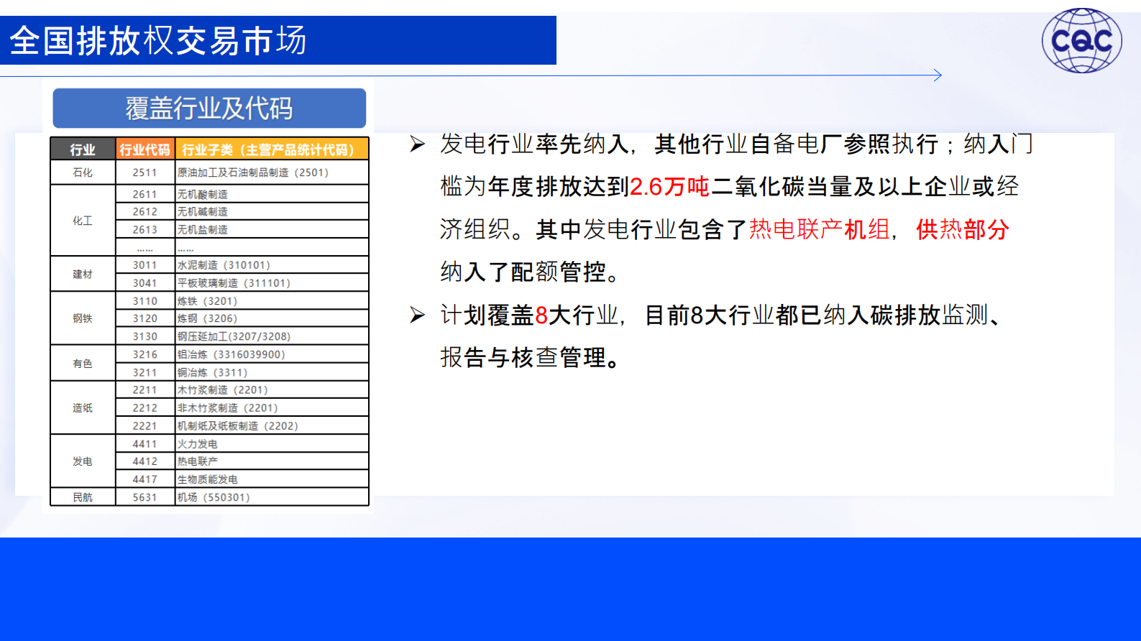Click the code cell 3110

point(145,301)
